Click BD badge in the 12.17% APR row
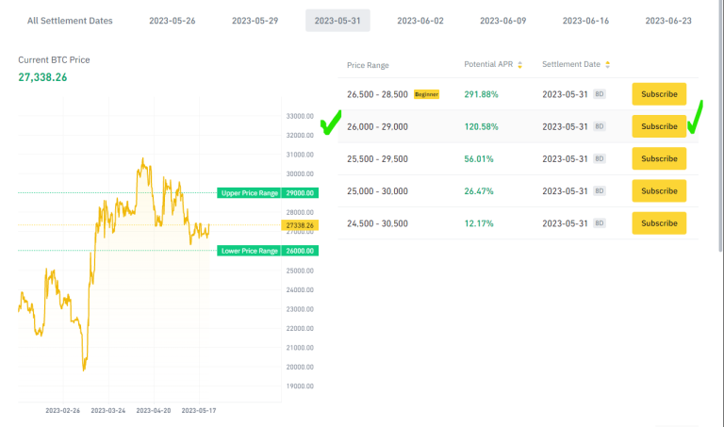This screenshot has height=427, width=724. 599,223
